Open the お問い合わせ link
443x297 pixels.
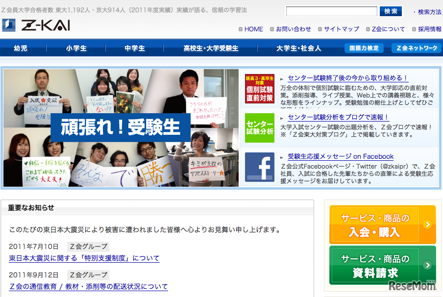coord(293,29)
